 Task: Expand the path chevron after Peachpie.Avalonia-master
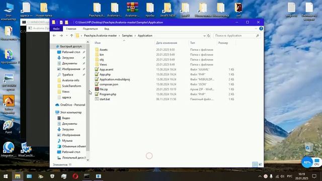tap(119, 36)
